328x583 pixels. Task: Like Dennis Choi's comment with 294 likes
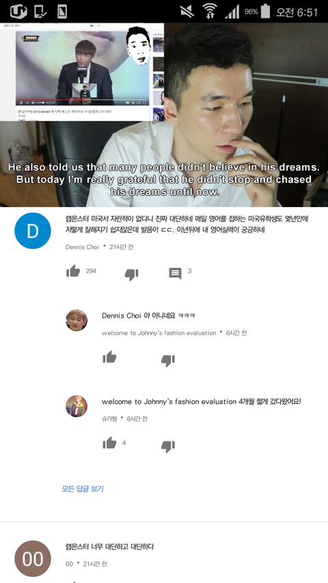click(x=73, y=271)
